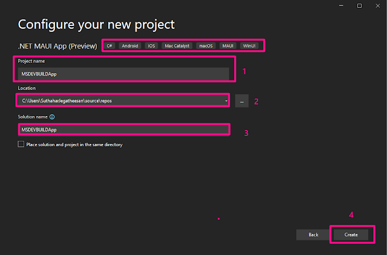Click the Mac Catalyst tag
Image resolution: width=387 pixels, height=255 pixels.
[177, 45]
